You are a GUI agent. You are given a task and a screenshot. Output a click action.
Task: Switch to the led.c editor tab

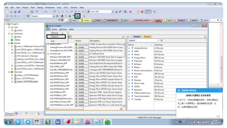click(97, 21)
